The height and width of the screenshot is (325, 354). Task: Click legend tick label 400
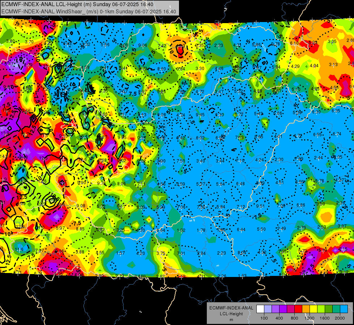pos(279,318)
